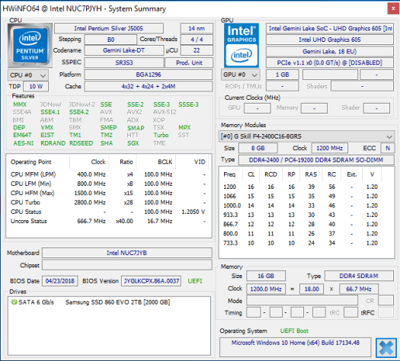This screenshot has height=361, width=400.
Task: Click the green SATA drive status icon
Action: (x=14, y=302)
